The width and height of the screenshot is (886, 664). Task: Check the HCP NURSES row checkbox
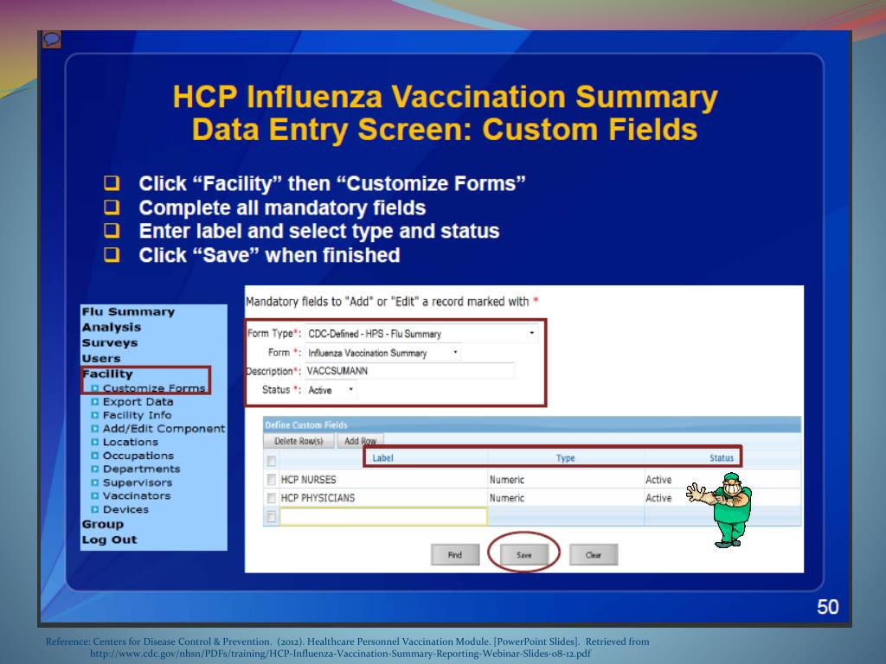coord(271,479)
